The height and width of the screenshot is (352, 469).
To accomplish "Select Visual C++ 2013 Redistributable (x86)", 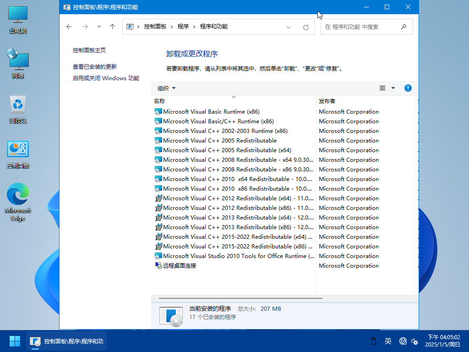I will pos(234,227).
